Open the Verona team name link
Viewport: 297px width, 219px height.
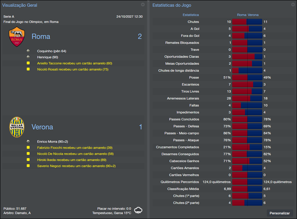point(42,127)
